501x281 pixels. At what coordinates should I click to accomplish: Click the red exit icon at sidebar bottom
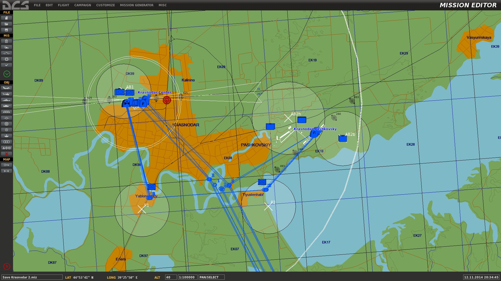7,266
